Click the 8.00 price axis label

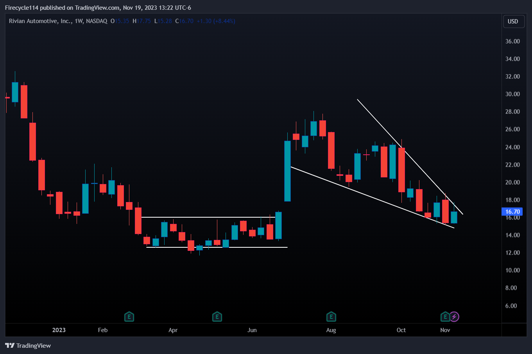(511, 288)
